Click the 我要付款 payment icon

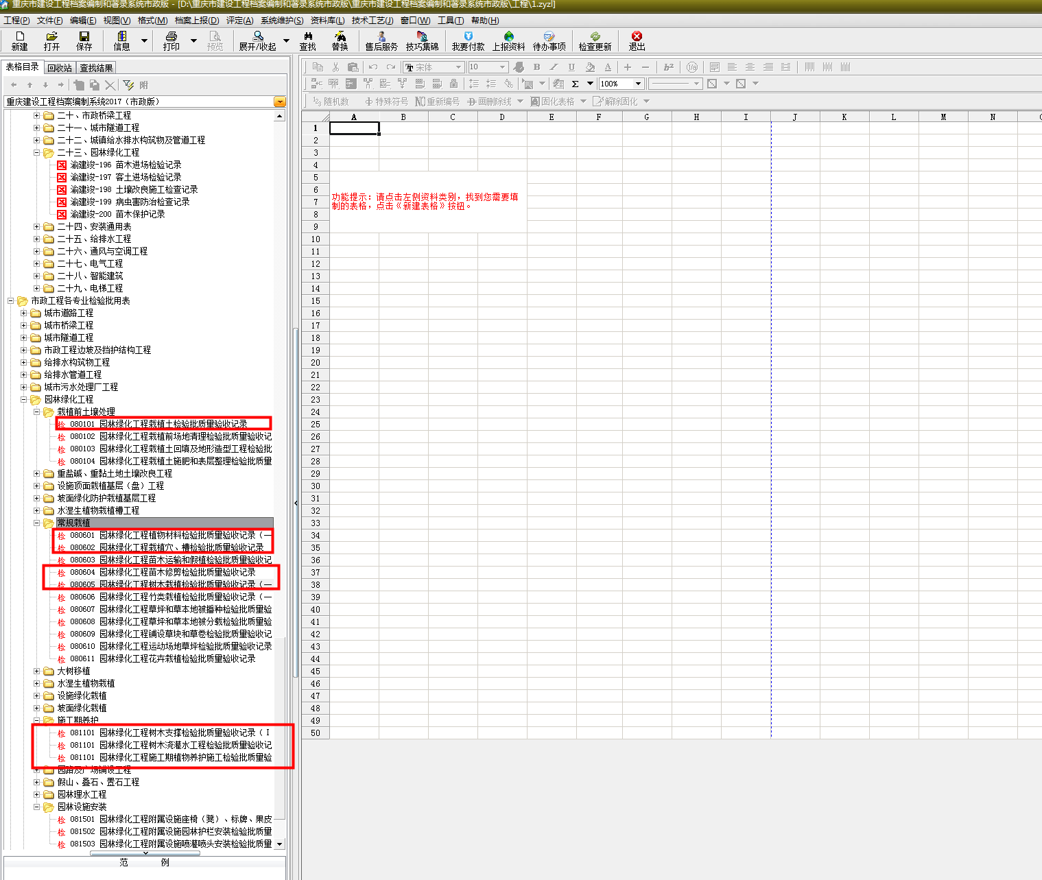(468, 40)
